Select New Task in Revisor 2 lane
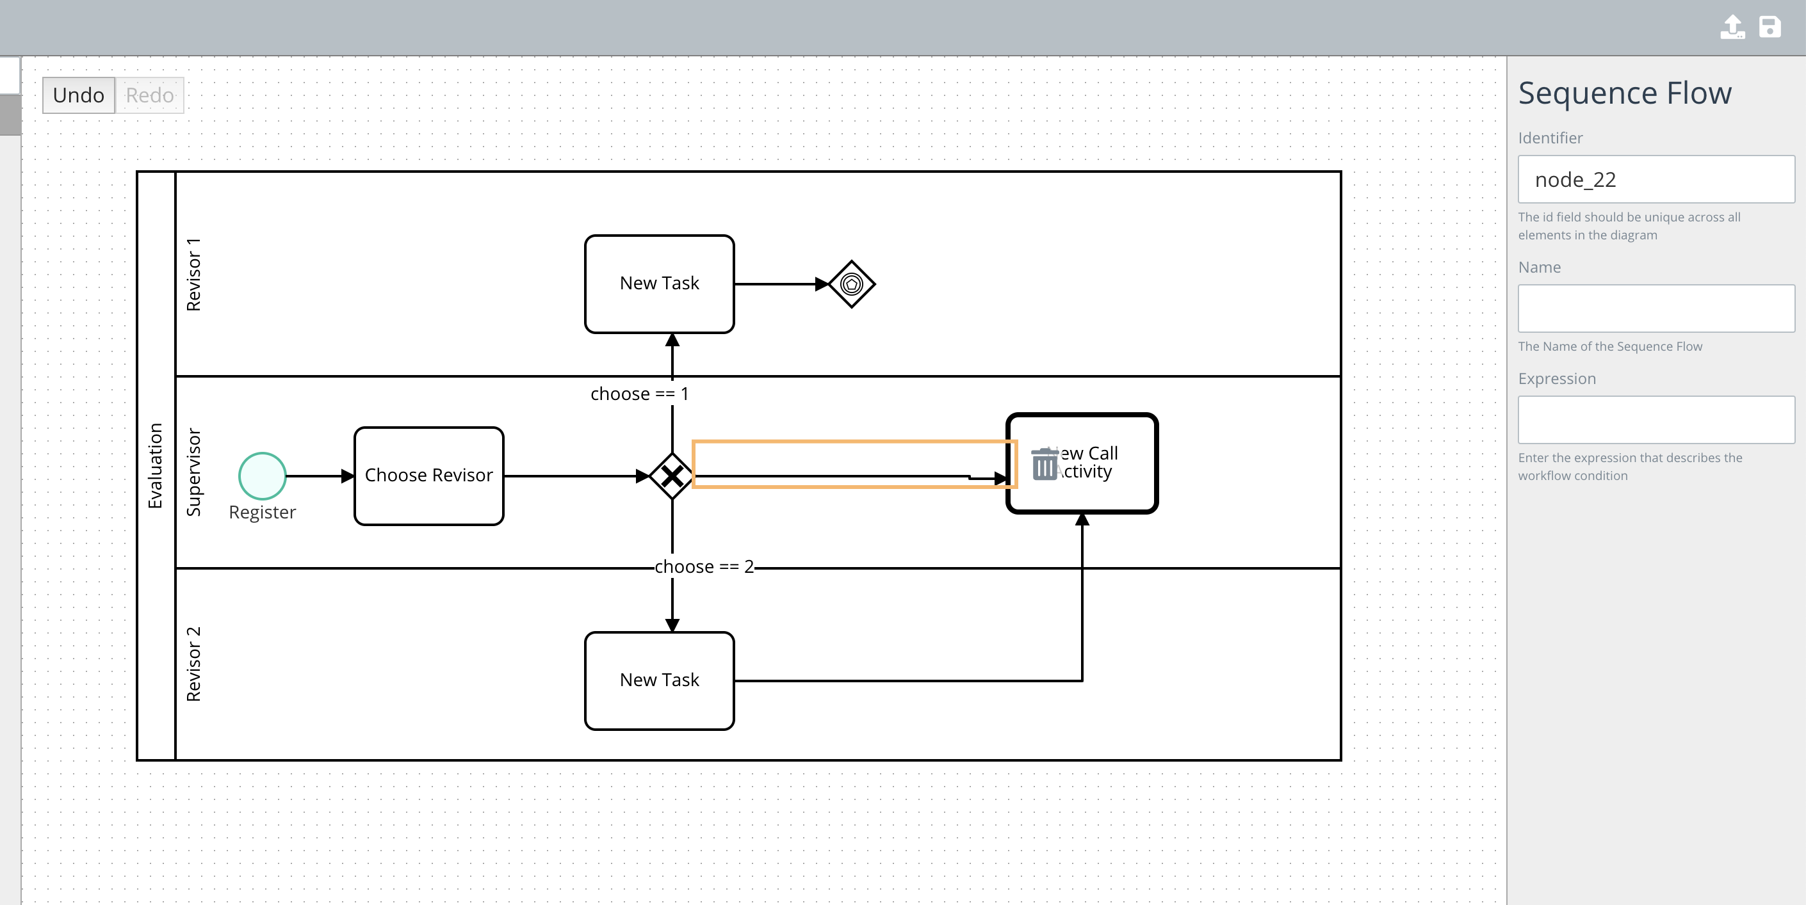1806x905 pixels. 659,680
